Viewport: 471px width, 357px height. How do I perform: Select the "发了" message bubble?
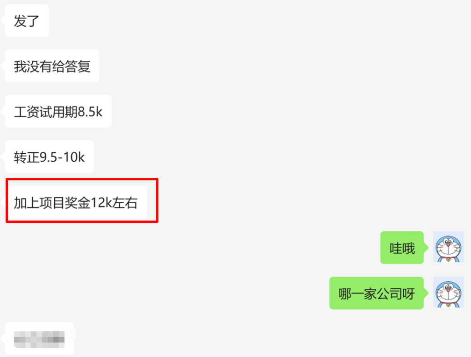(27, 21)
